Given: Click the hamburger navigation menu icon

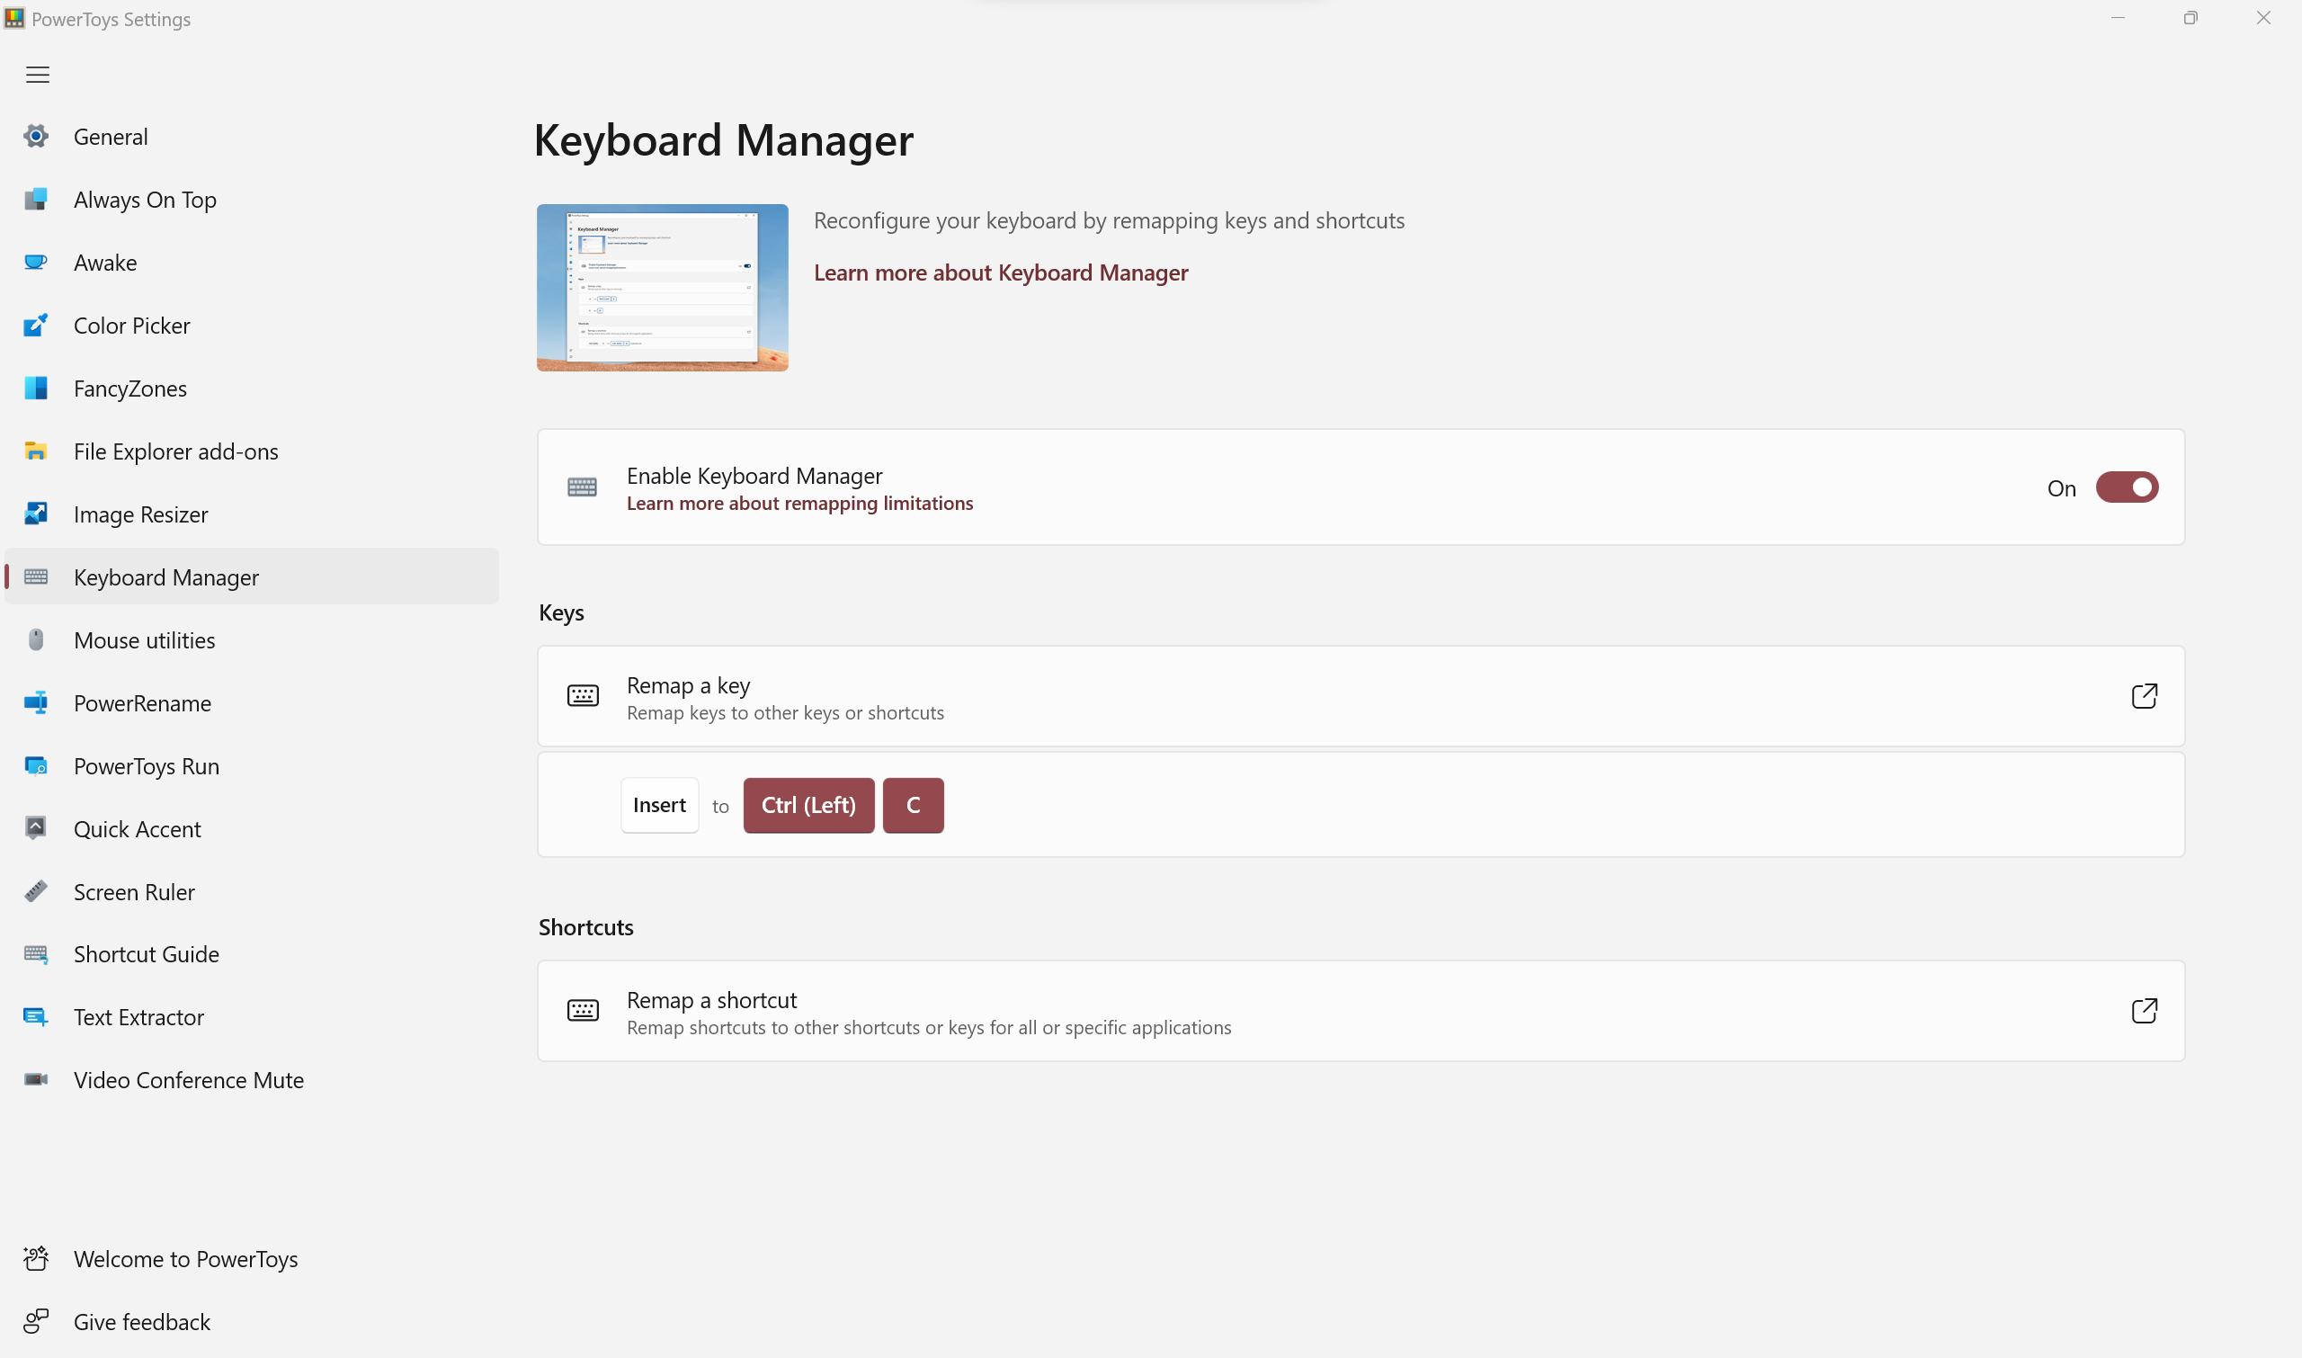Looking at the screenshot, I should pyautogui.click(x=38, y=75).
